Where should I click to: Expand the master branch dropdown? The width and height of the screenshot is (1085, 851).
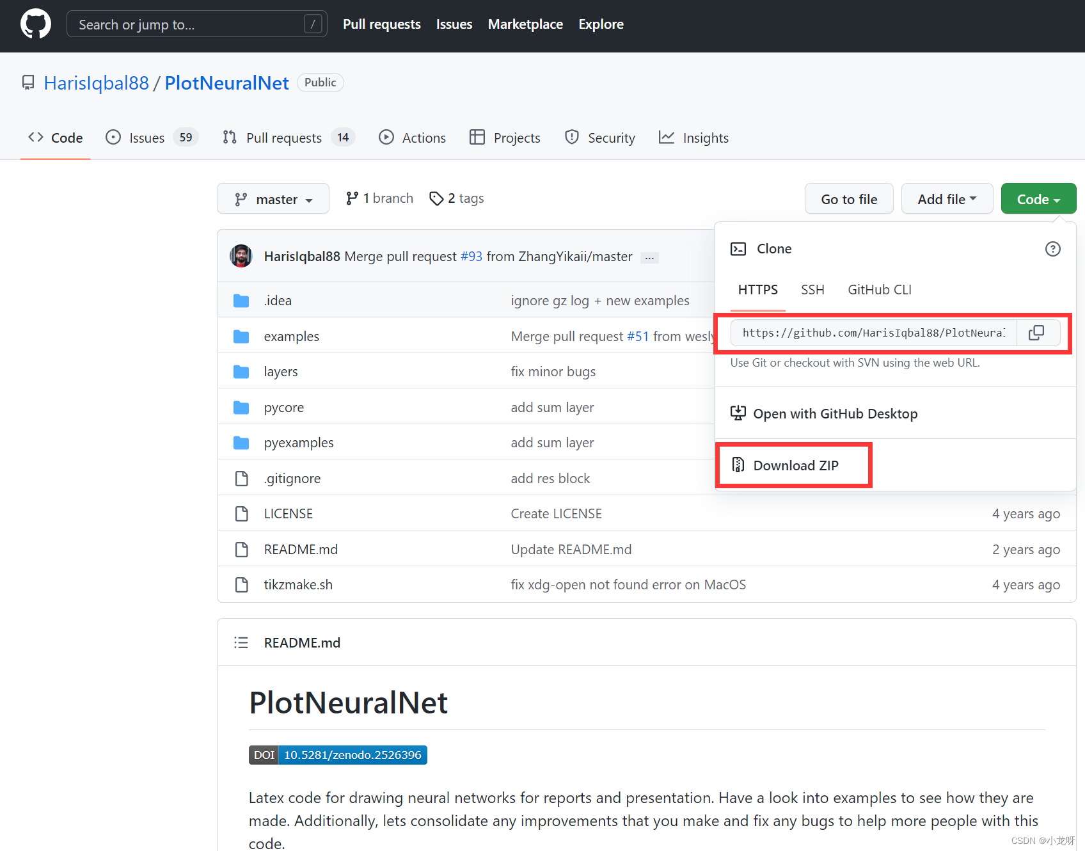[273, 199]
